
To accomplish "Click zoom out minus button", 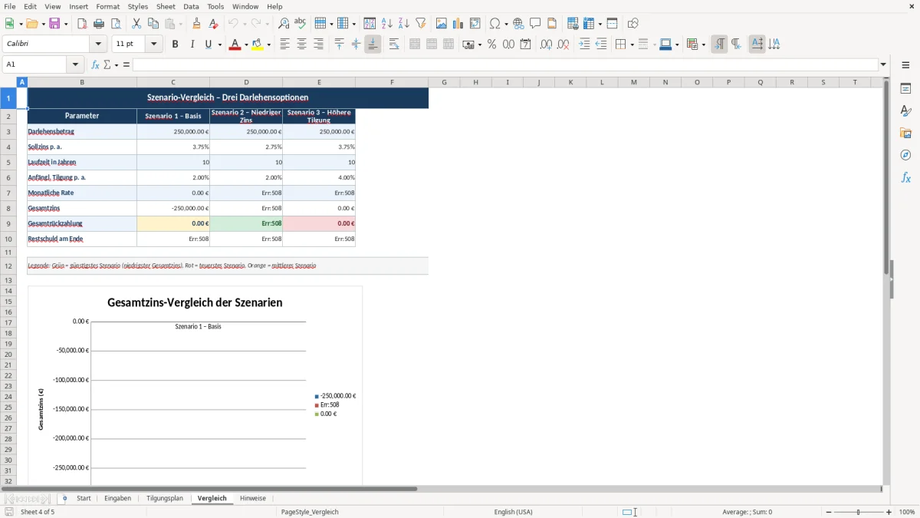I will tap(829, 512).
